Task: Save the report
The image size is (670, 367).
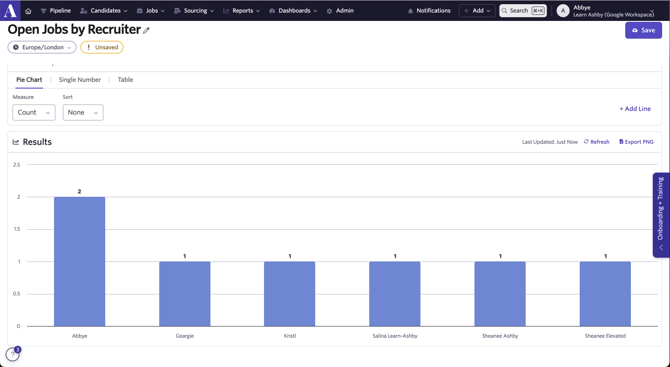Action: (x=643, y=30)
